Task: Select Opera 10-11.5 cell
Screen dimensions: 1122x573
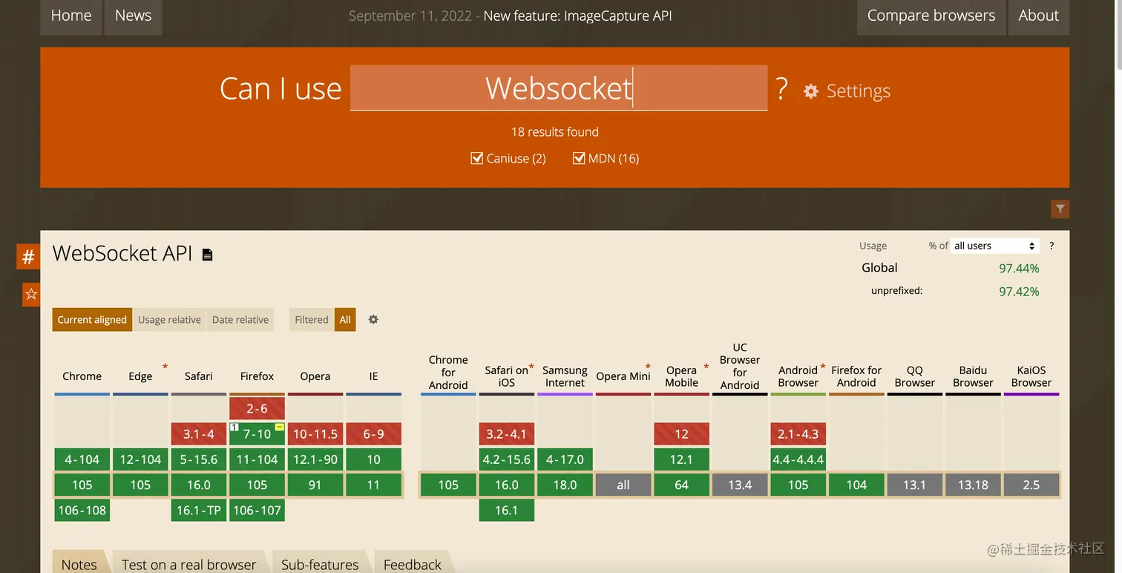Action: tap(315, 434)
